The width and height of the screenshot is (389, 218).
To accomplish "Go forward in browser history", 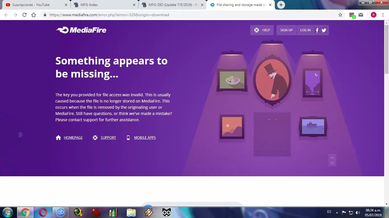I will click(15, 15).
